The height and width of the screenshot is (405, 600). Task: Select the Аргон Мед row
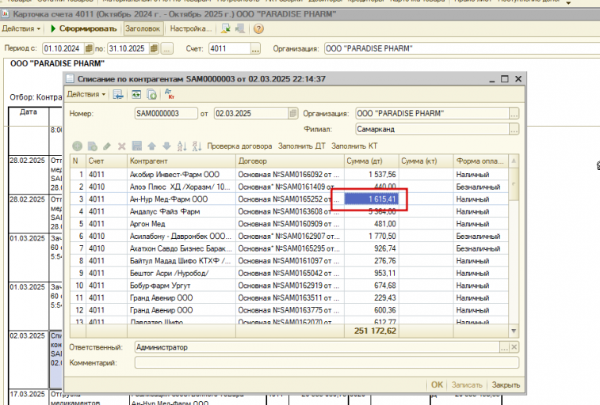point(289,224)
